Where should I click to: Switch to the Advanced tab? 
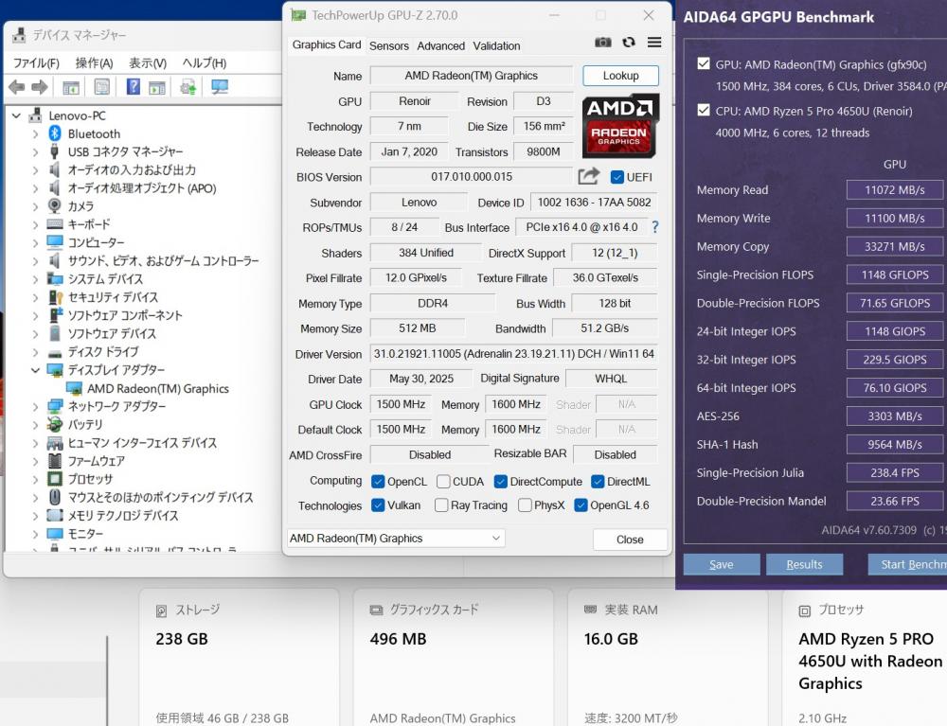point(441,45)
